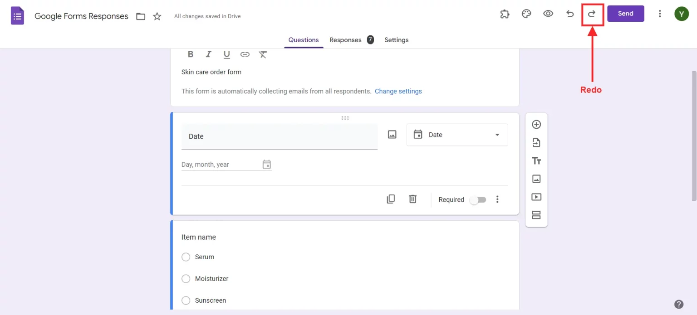This screenshot has height=315, width=697.
Task: Open the Date question type dropdown
Action: tap(457, 135)
